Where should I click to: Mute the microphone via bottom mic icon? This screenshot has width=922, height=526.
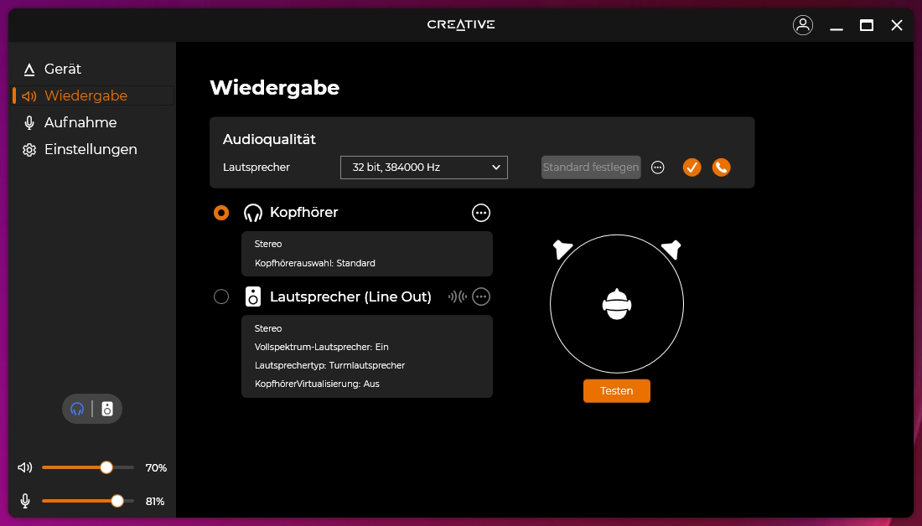click(x=25, y=501)
